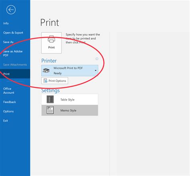Select Table Style print setting
The height and width of the screenshot is (176, 190).
coord(70,99)
